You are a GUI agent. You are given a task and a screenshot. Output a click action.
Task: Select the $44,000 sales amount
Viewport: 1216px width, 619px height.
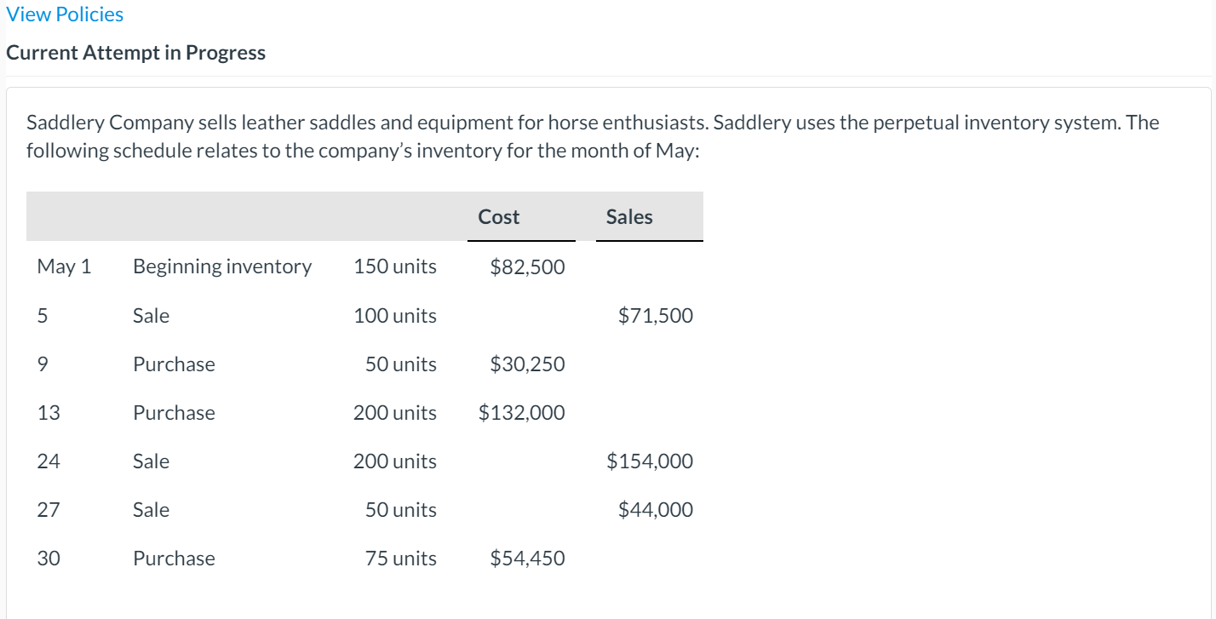click(x=656, y=510)
